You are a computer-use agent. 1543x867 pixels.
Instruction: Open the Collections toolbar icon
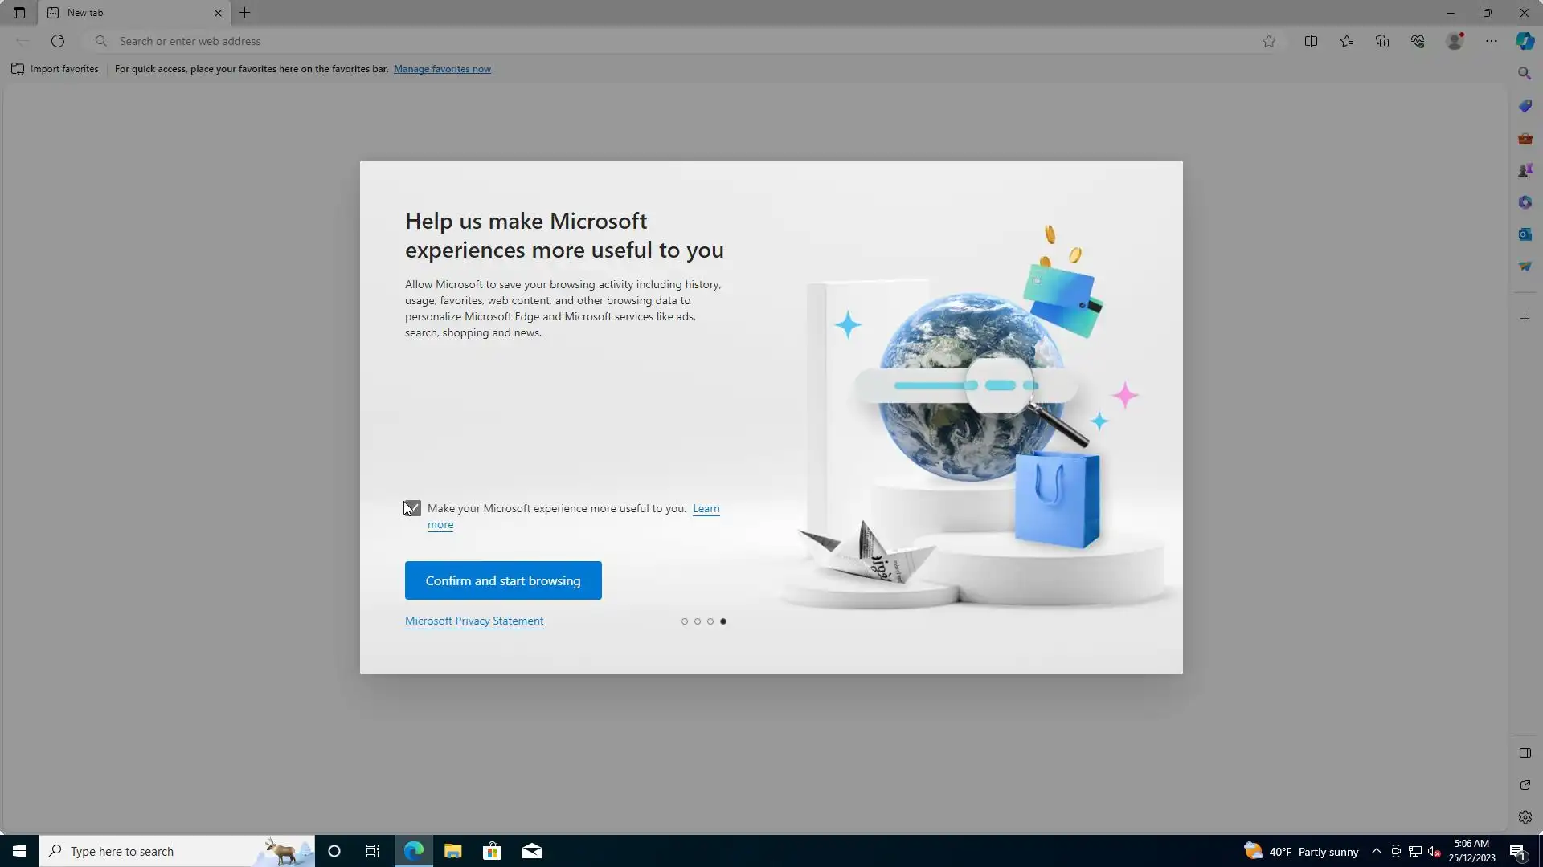click(1382, 41)
